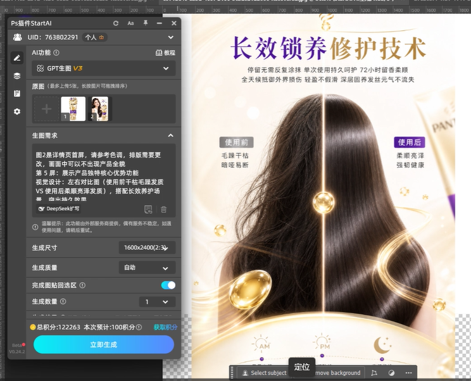Select source image thumbnail 1

pyautogui.click(x=73, y=109)
